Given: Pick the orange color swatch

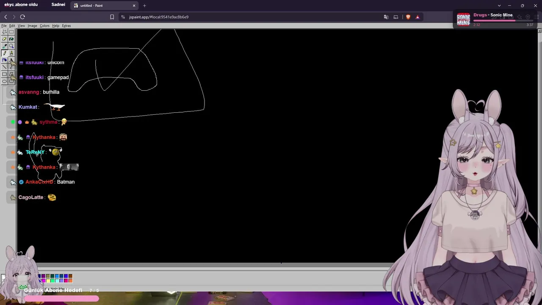Looking at the screenshot, I should pyautogui.click(x=70, y=280).
